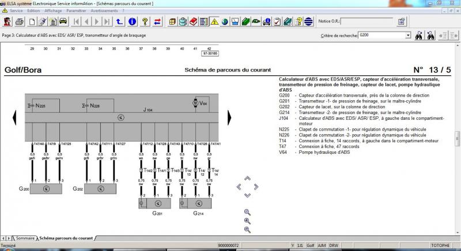Click the TOTOPHE status bar entry
This screenshot has height=251, width=461.
[x=440, y=245]
